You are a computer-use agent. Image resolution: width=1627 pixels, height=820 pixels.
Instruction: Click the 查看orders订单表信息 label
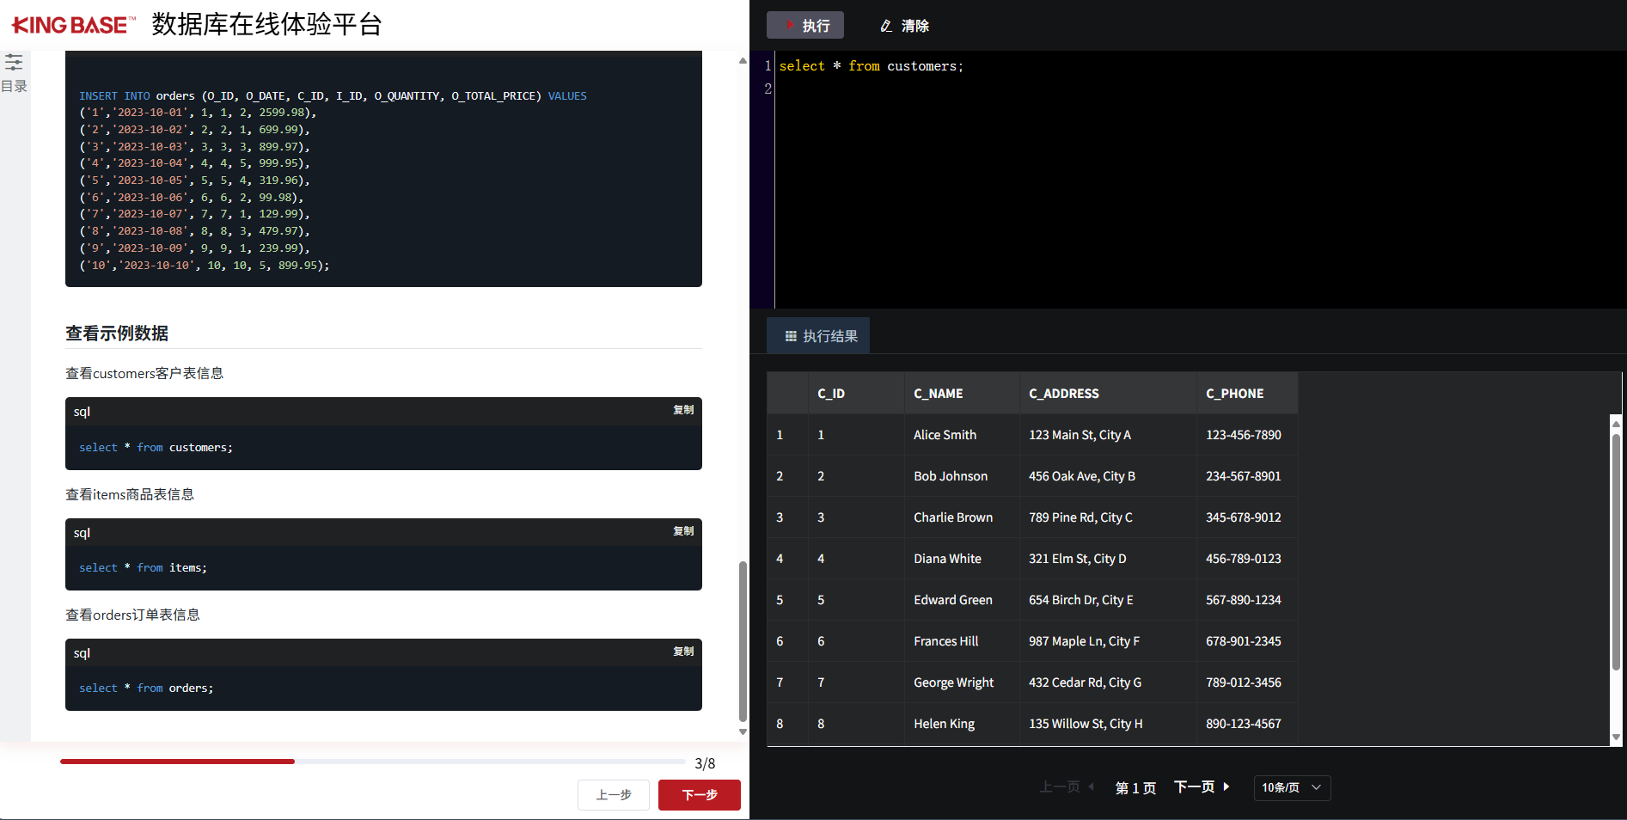coord(132,615)
